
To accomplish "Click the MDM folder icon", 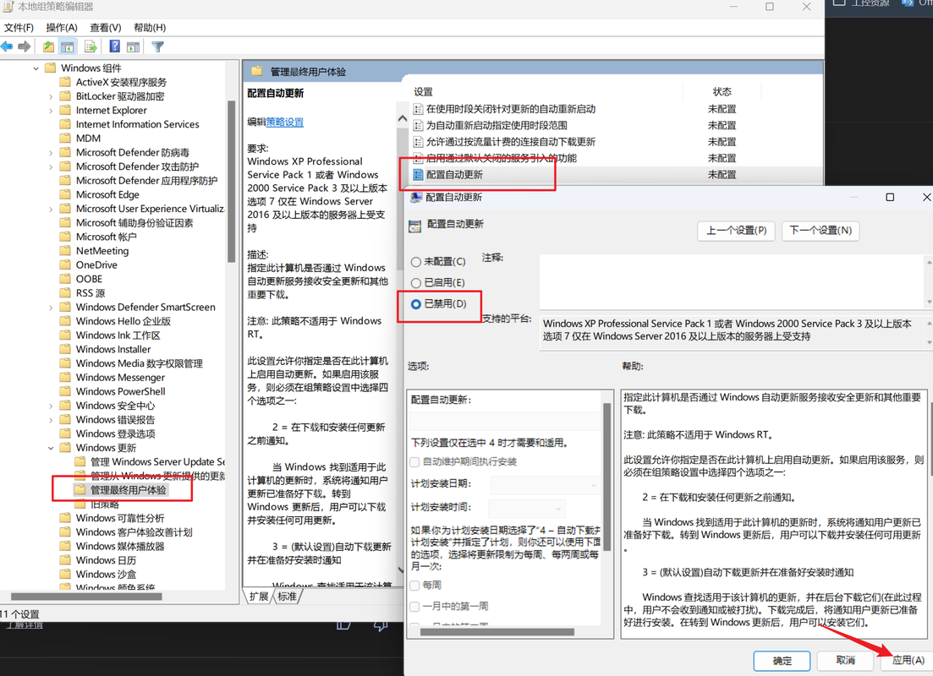I will (x=65, y=138).
